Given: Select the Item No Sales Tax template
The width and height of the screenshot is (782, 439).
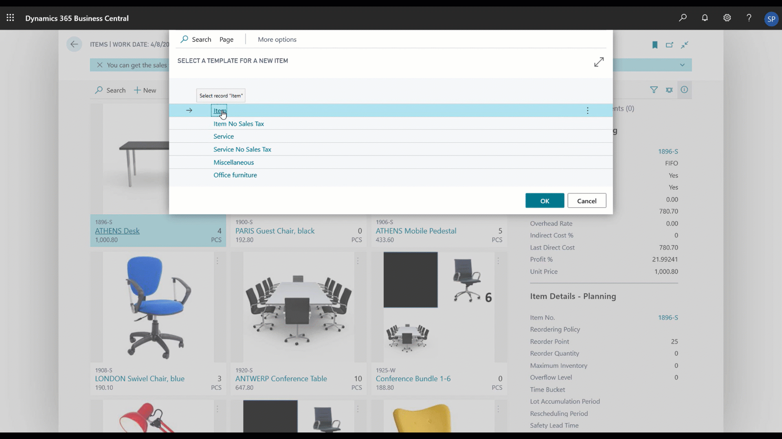Looking at the screenshot, I should (239, 124).
